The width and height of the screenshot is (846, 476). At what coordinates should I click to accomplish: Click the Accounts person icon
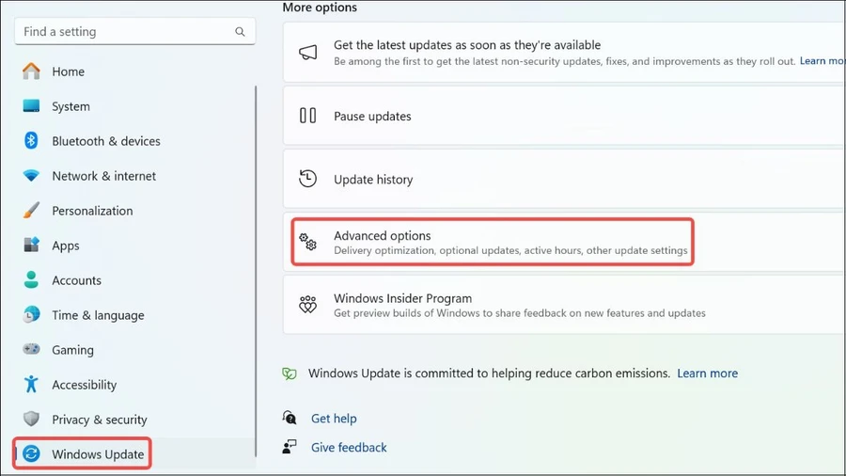point(31,279)
